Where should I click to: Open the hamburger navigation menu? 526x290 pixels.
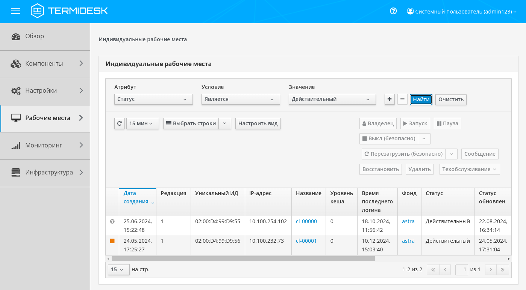[15, 11]
